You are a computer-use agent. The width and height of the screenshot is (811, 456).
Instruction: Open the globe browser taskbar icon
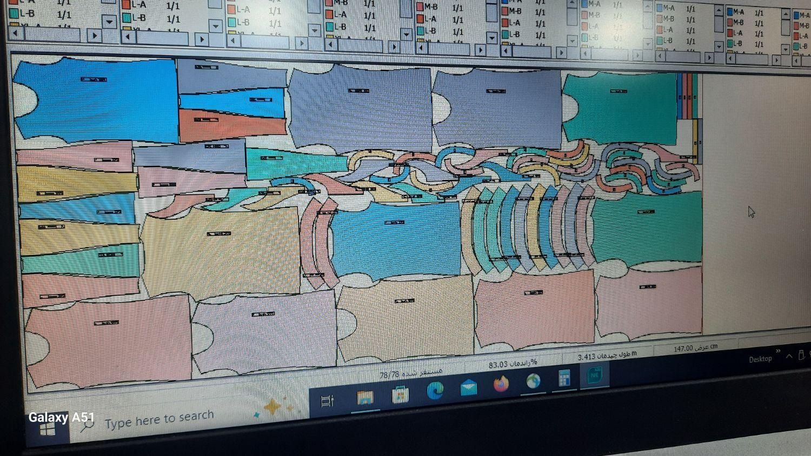[533, 381]
